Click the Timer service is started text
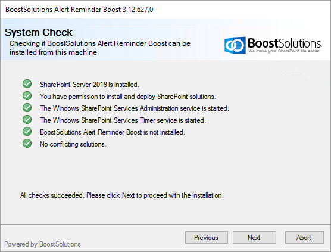The width and height of the screenshot is (331, 252). 123,120
